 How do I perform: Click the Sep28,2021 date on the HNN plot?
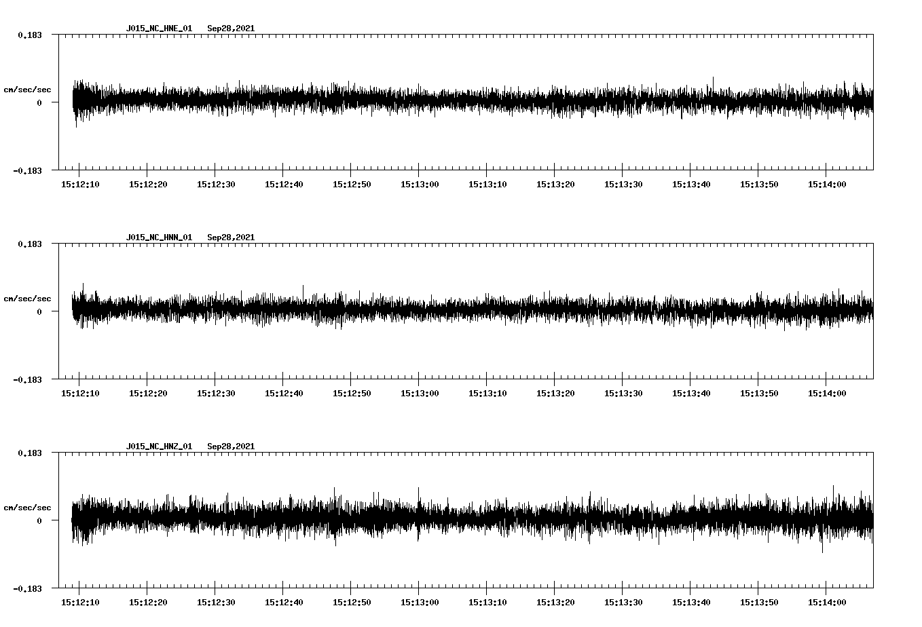(x=231, y=237)
